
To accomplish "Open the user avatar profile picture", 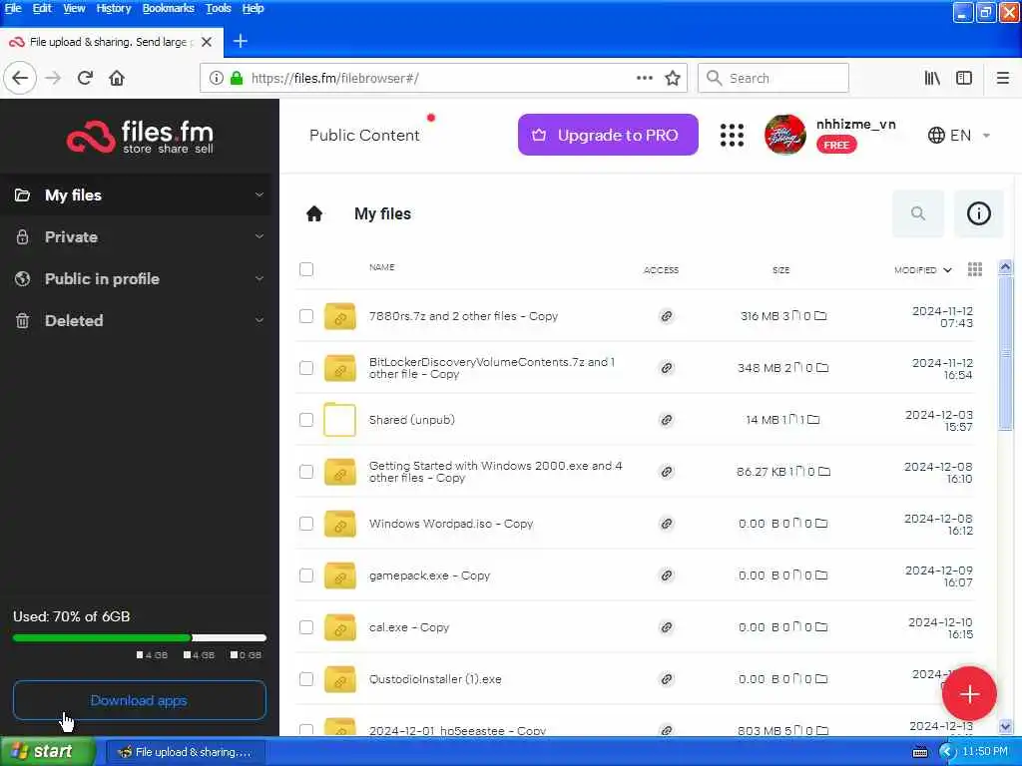I will pos(784,135).
